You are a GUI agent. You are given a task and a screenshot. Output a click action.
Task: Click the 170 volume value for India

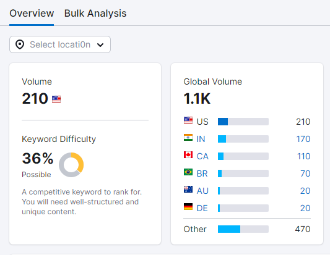303,139
